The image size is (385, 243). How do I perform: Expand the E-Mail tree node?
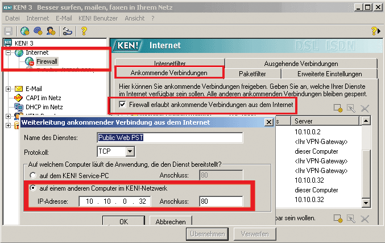click(x=9, y=89)
